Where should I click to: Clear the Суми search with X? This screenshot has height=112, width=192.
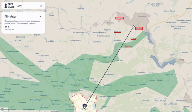click(41, 6)
